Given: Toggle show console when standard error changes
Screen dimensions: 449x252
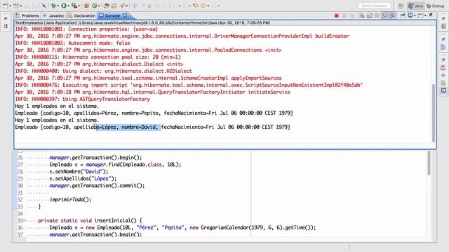Looking at the screenshot, I should 393,15.
